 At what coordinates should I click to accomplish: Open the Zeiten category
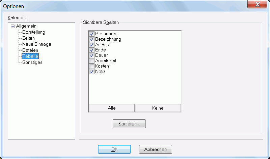[28, 38]
